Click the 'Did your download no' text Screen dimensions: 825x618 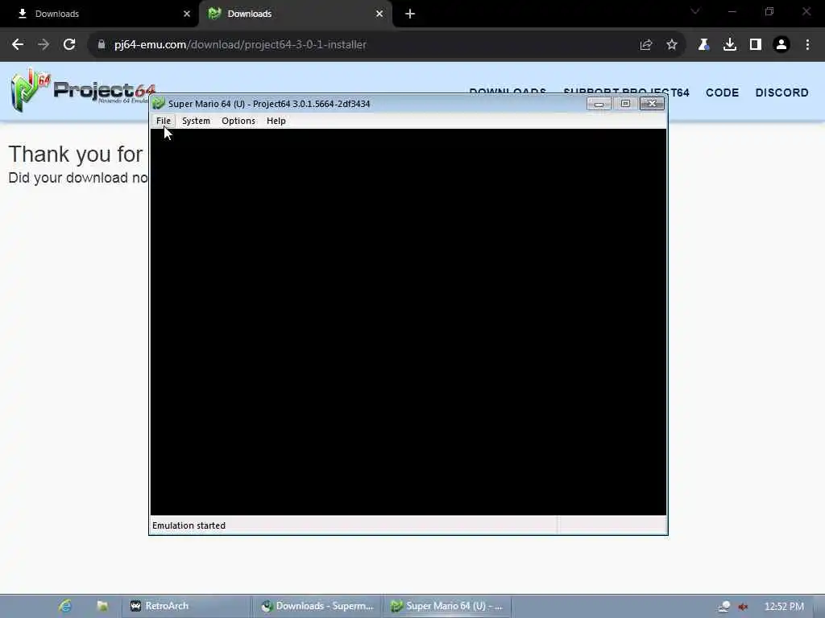[78, 178]
